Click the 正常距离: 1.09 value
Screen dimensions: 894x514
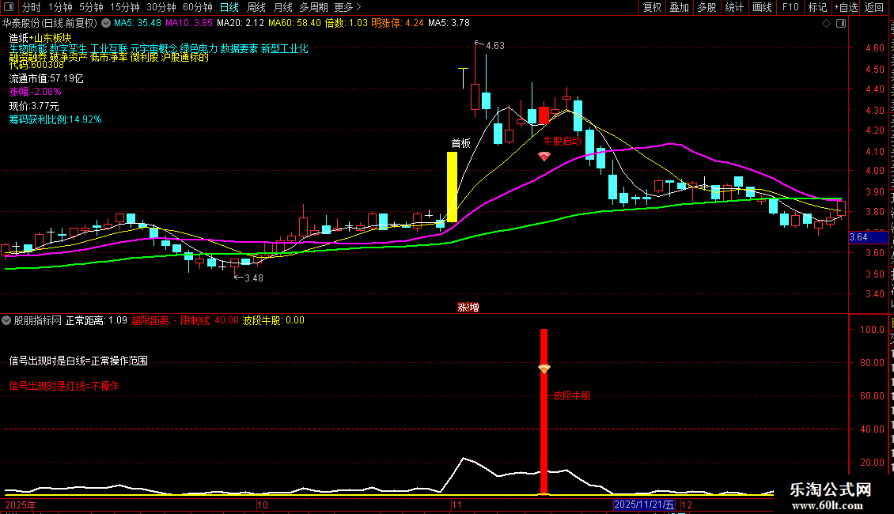coord(97,321)
